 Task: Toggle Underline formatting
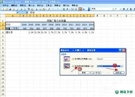[131, 9]
